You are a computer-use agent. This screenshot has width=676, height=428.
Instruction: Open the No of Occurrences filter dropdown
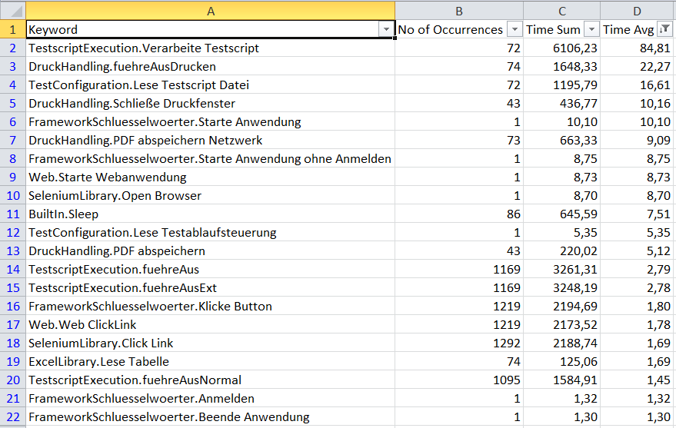(514, 29)
